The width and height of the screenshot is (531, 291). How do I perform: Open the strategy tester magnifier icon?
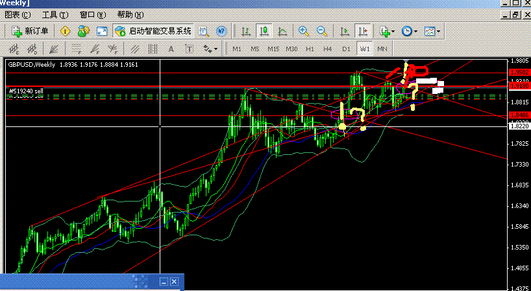pyautogui.click(x=204, y=31)
